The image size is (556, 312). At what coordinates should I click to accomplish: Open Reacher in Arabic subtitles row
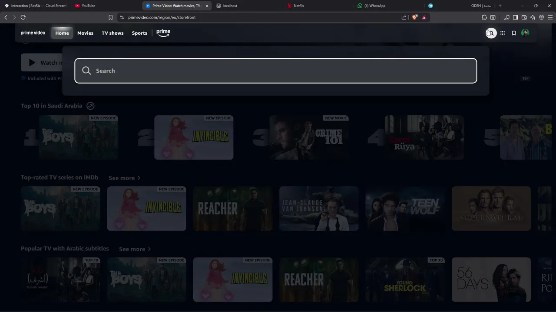click(319, 279)
